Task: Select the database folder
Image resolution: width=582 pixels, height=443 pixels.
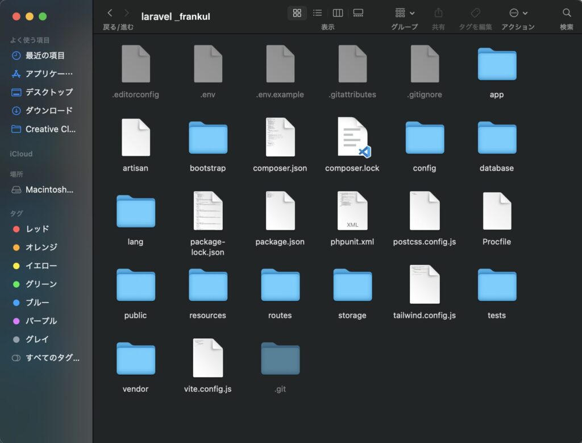Action: click(x=497, y=138)
